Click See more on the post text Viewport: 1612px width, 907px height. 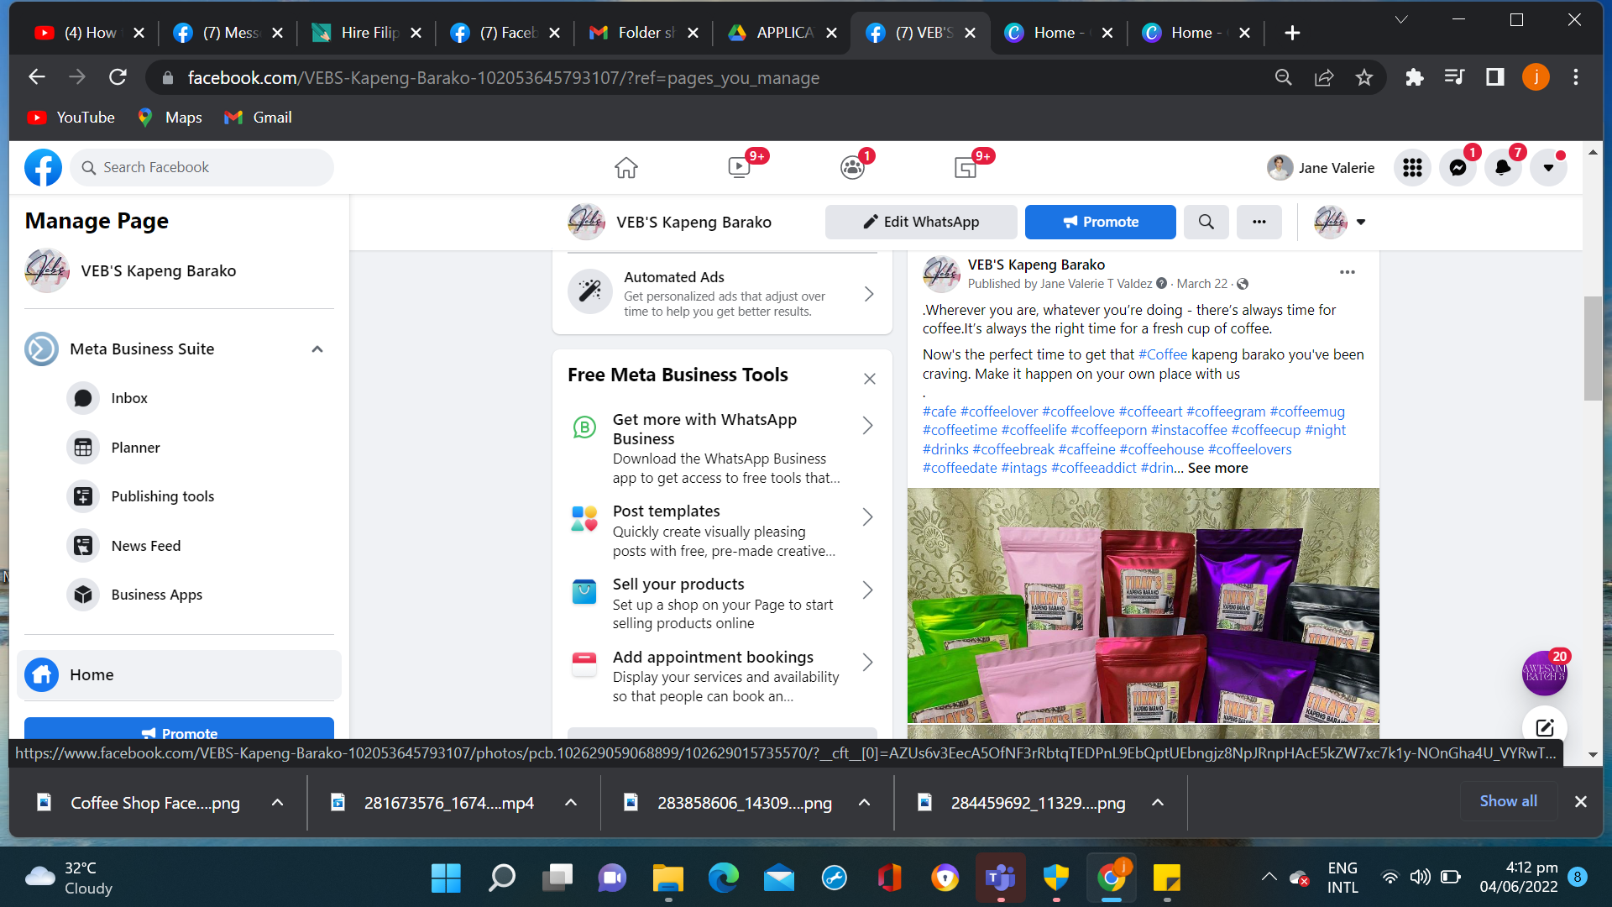[x=1217, y=468]
